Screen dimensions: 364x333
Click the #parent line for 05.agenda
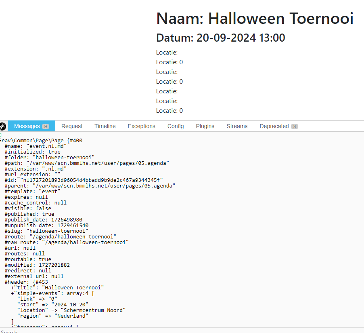(90, 186)
